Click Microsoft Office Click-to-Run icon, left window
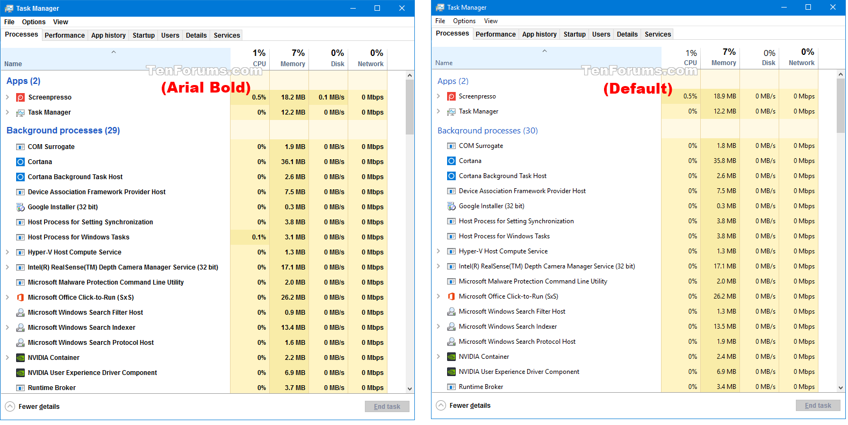This screenshot has height=425, width=848. (x=20, y=297)
